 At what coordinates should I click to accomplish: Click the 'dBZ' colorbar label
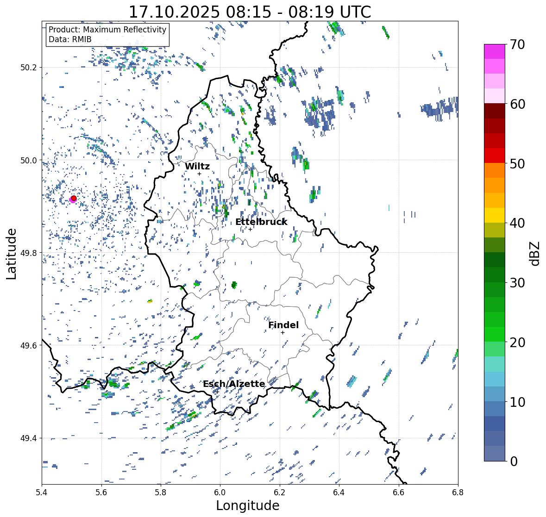coord(535,253)
